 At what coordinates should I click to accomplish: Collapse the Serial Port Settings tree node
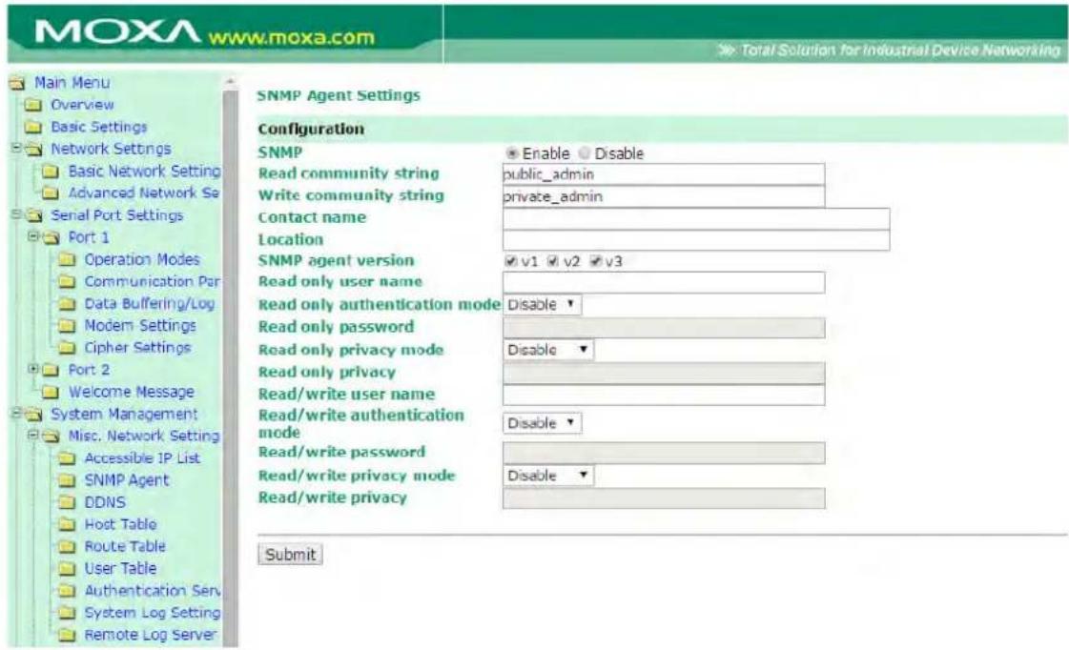pyautogui.click(x=15, y=213)
